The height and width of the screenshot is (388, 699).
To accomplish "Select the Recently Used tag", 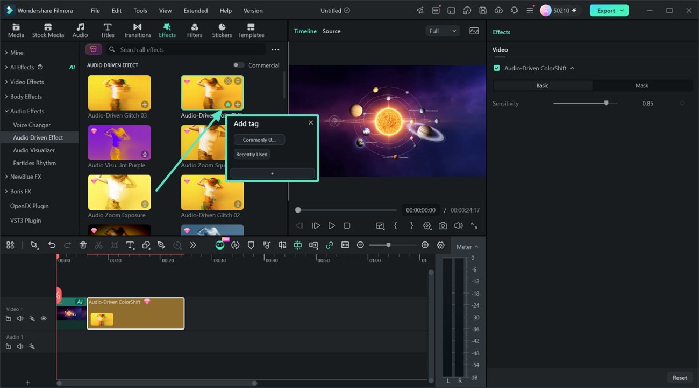I will pos(252,155).
